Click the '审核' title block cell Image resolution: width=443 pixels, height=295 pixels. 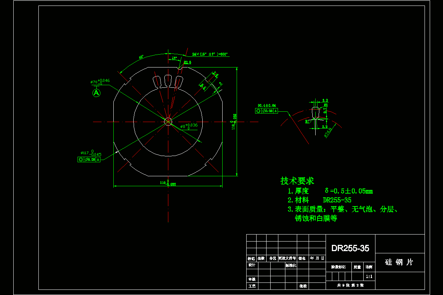point(252,279)
